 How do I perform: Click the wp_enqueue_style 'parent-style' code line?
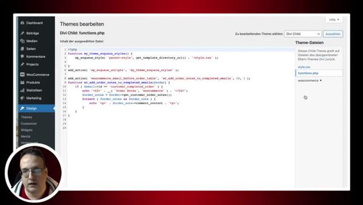point(147,58)
